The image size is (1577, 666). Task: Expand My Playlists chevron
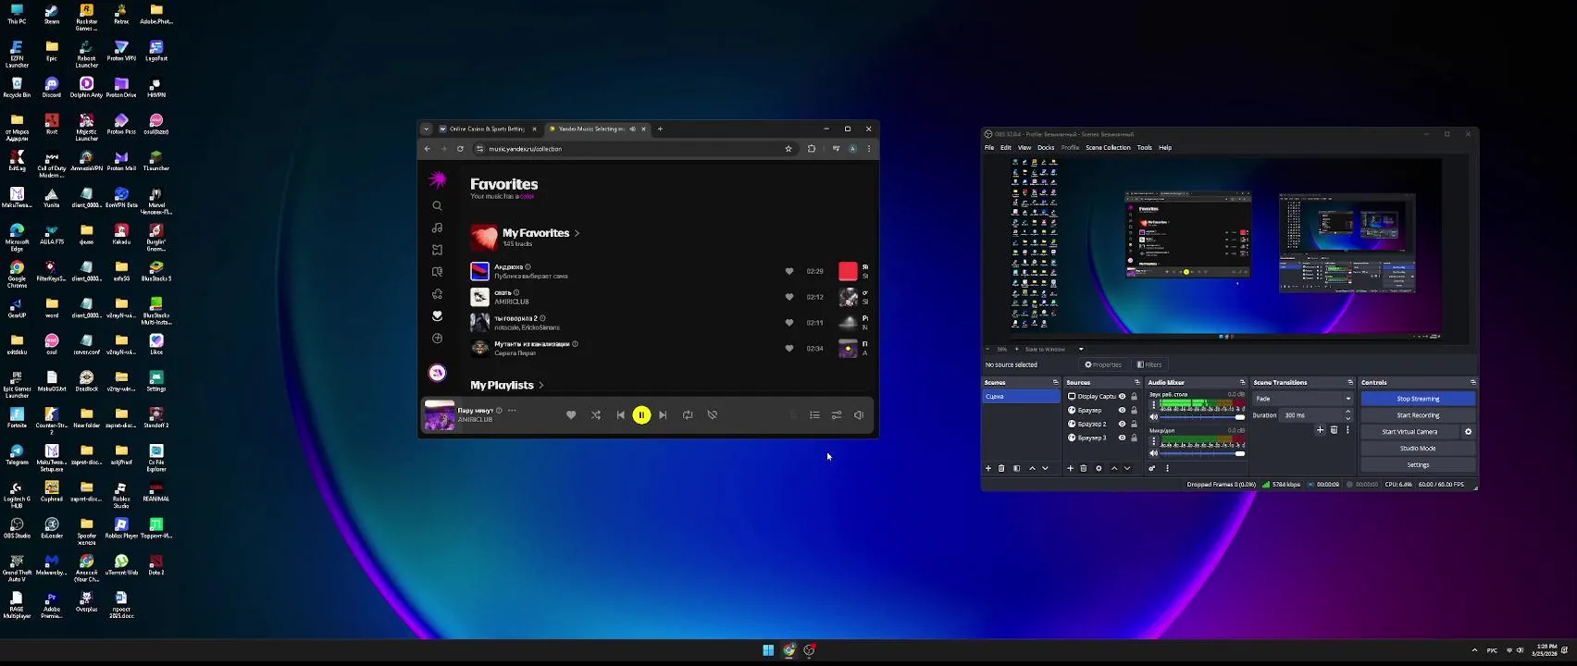click(540, 385)
